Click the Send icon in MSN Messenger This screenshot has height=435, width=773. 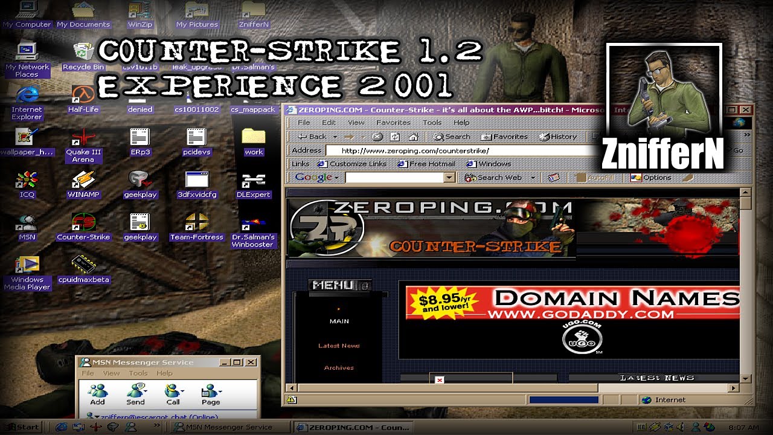[135, 395]
